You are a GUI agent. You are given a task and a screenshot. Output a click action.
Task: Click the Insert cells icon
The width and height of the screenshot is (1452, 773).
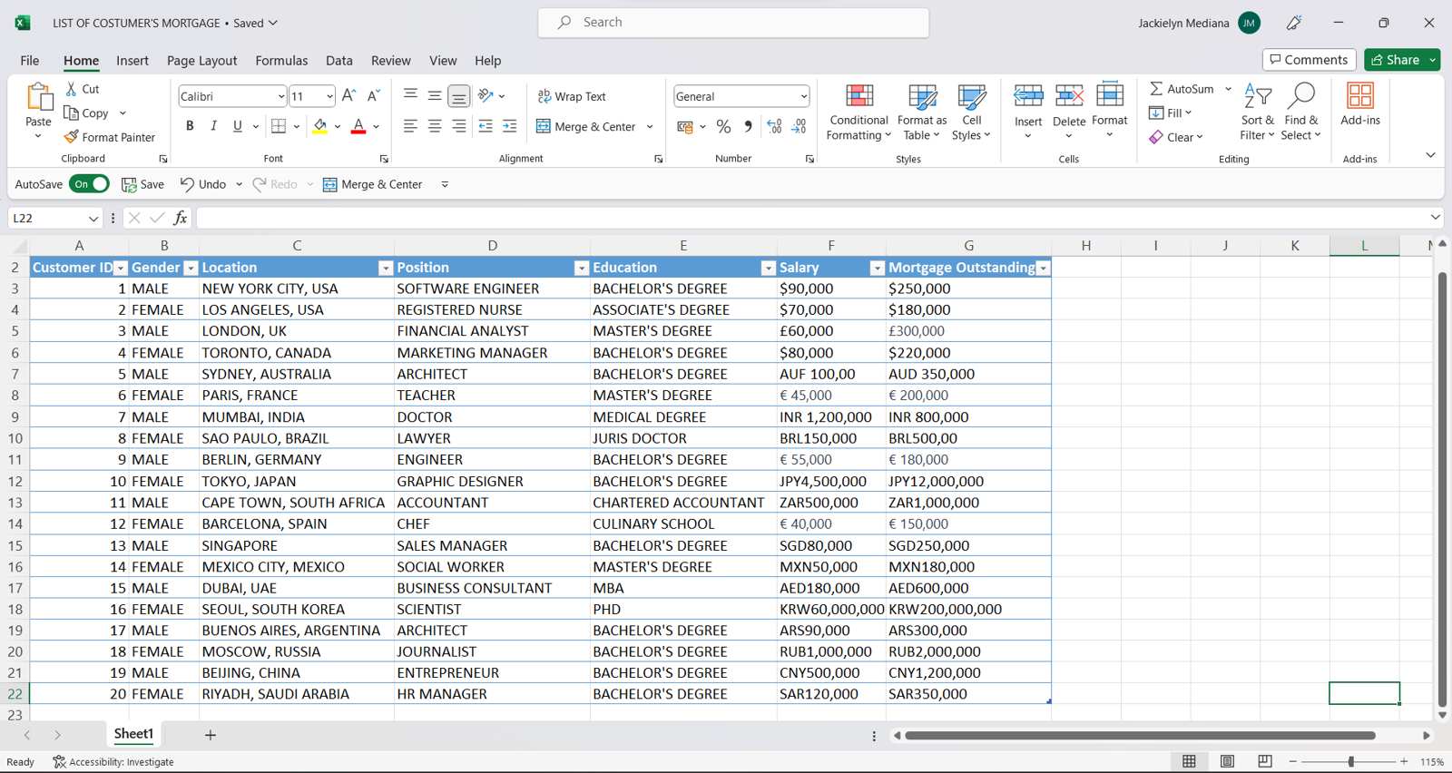pyautogui.click(x=1028, y=96)
